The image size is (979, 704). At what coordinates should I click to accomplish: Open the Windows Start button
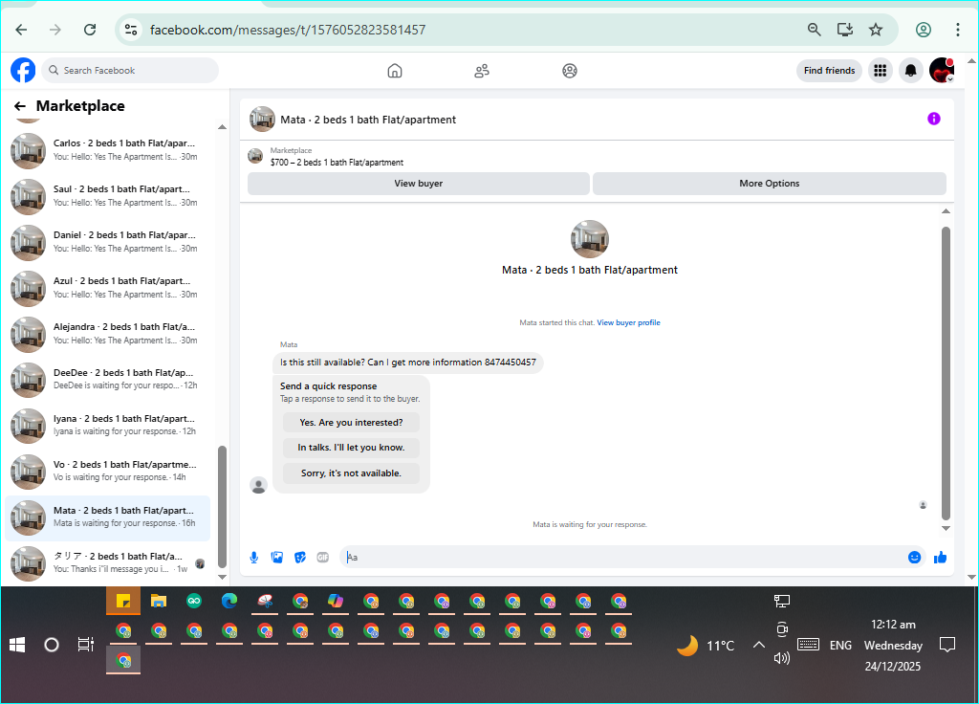pyautogui.click(x=17, y=645)
